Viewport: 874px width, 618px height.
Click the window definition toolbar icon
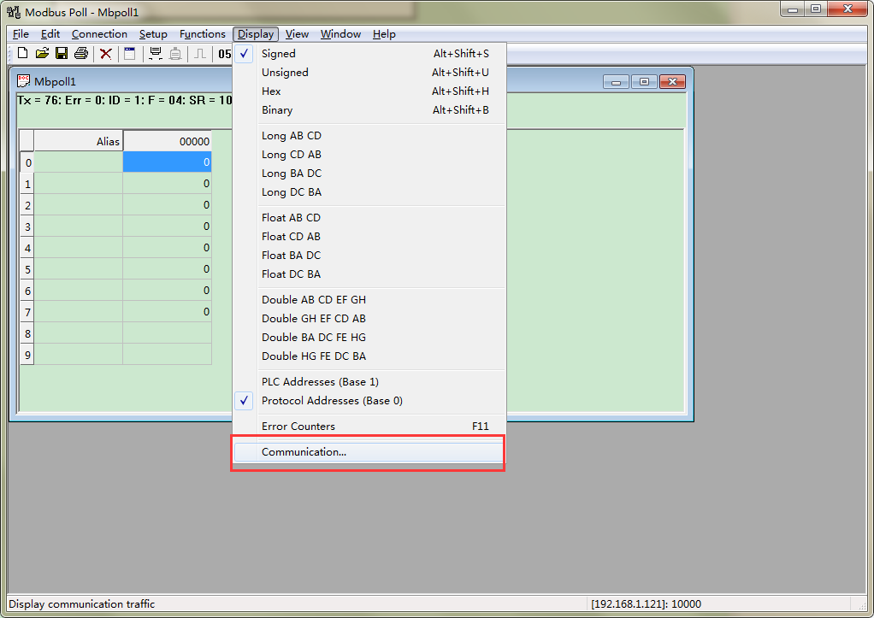(x=130, y=54)
